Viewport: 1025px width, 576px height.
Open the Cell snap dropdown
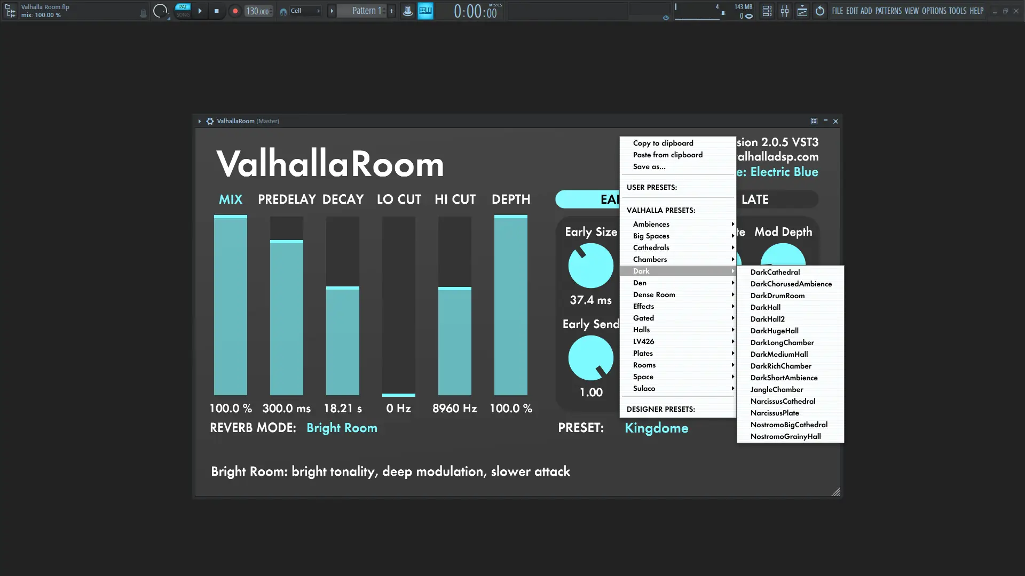click(x=304, y=11)
